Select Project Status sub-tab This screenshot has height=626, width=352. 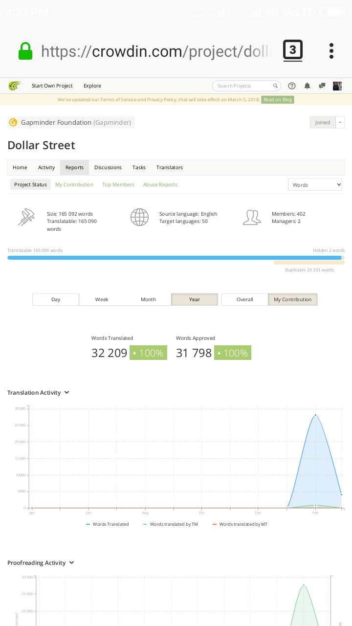point(30,184)
